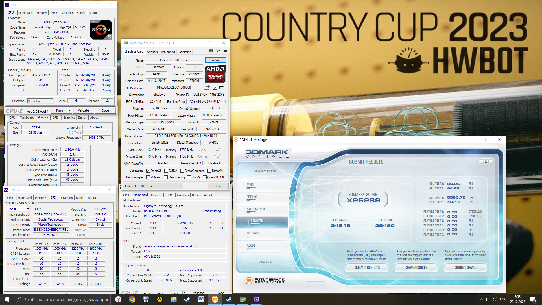Click the Futuremark Corporation logo

point(265,280)
